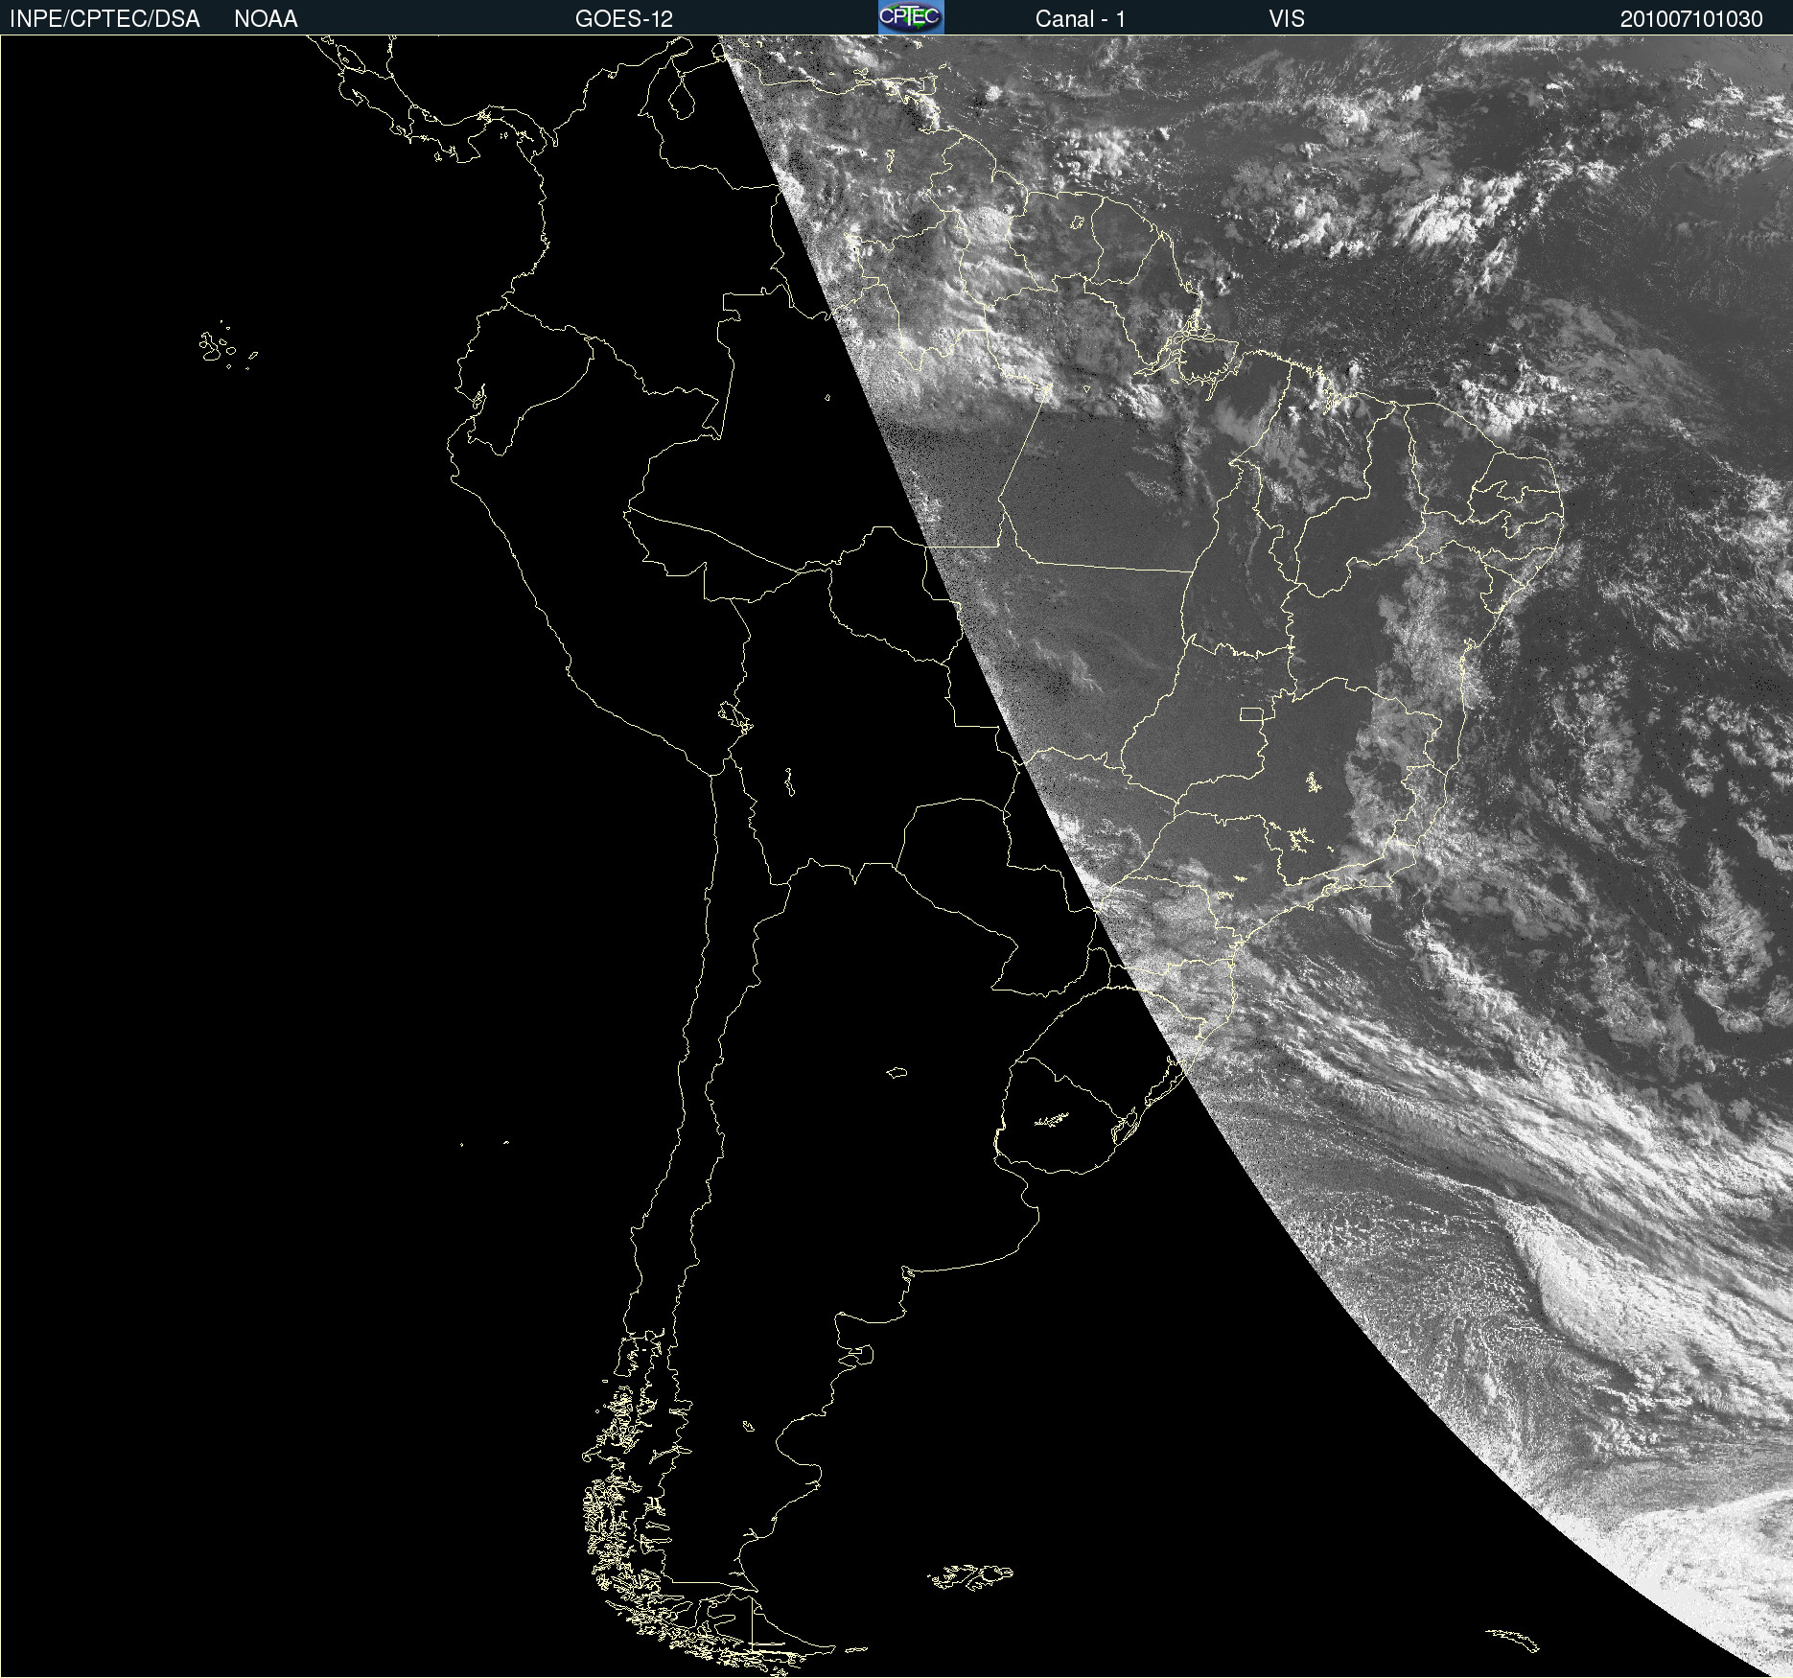Viewport: 1793px width, 1678px height.
Task: Click the NOAA text in the header
Action: 266,19
